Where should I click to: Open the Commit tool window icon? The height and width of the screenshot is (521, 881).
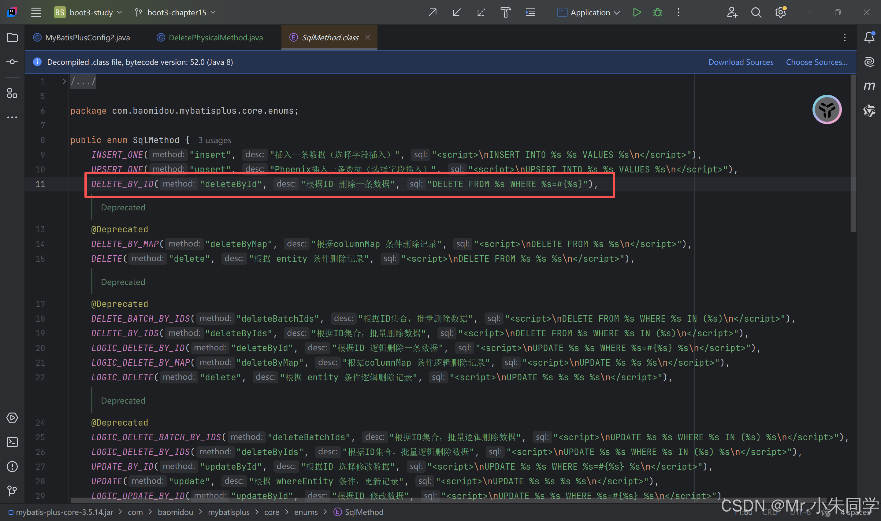click(12, 62)
